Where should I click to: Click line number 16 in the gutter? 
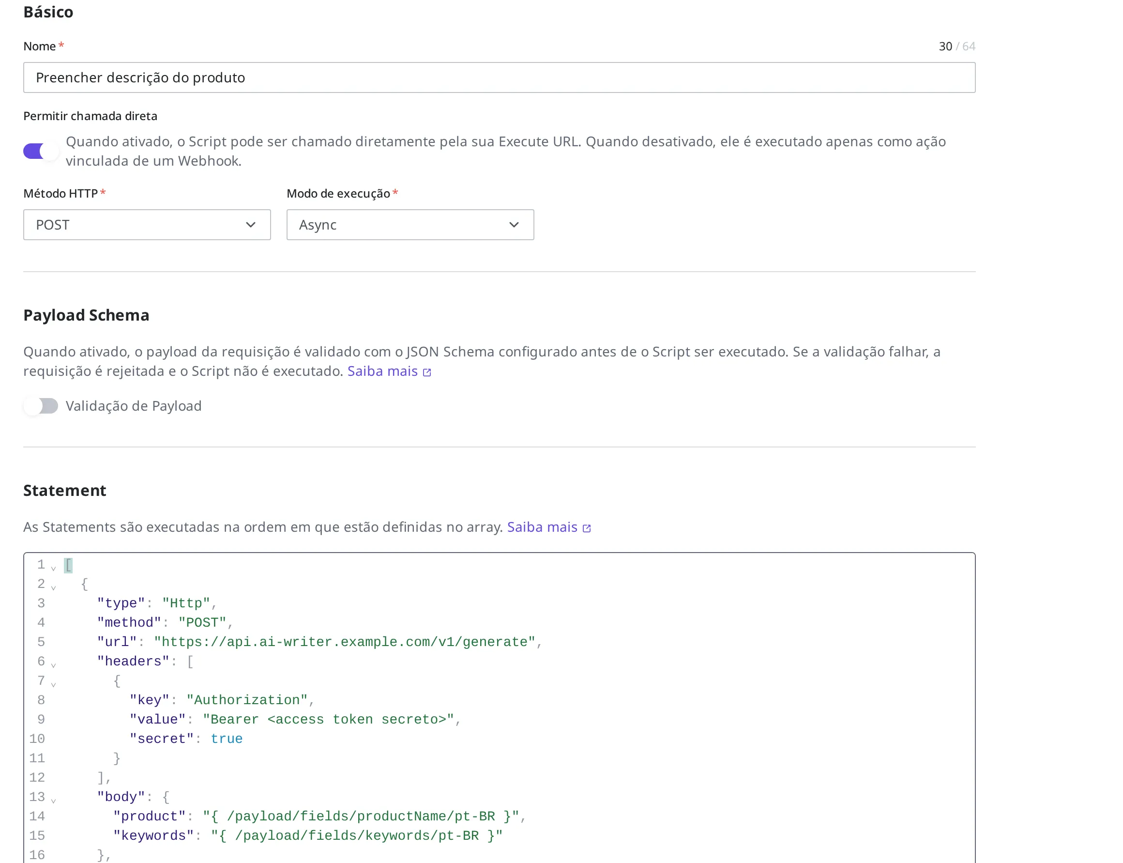click(x=37, y=855)
